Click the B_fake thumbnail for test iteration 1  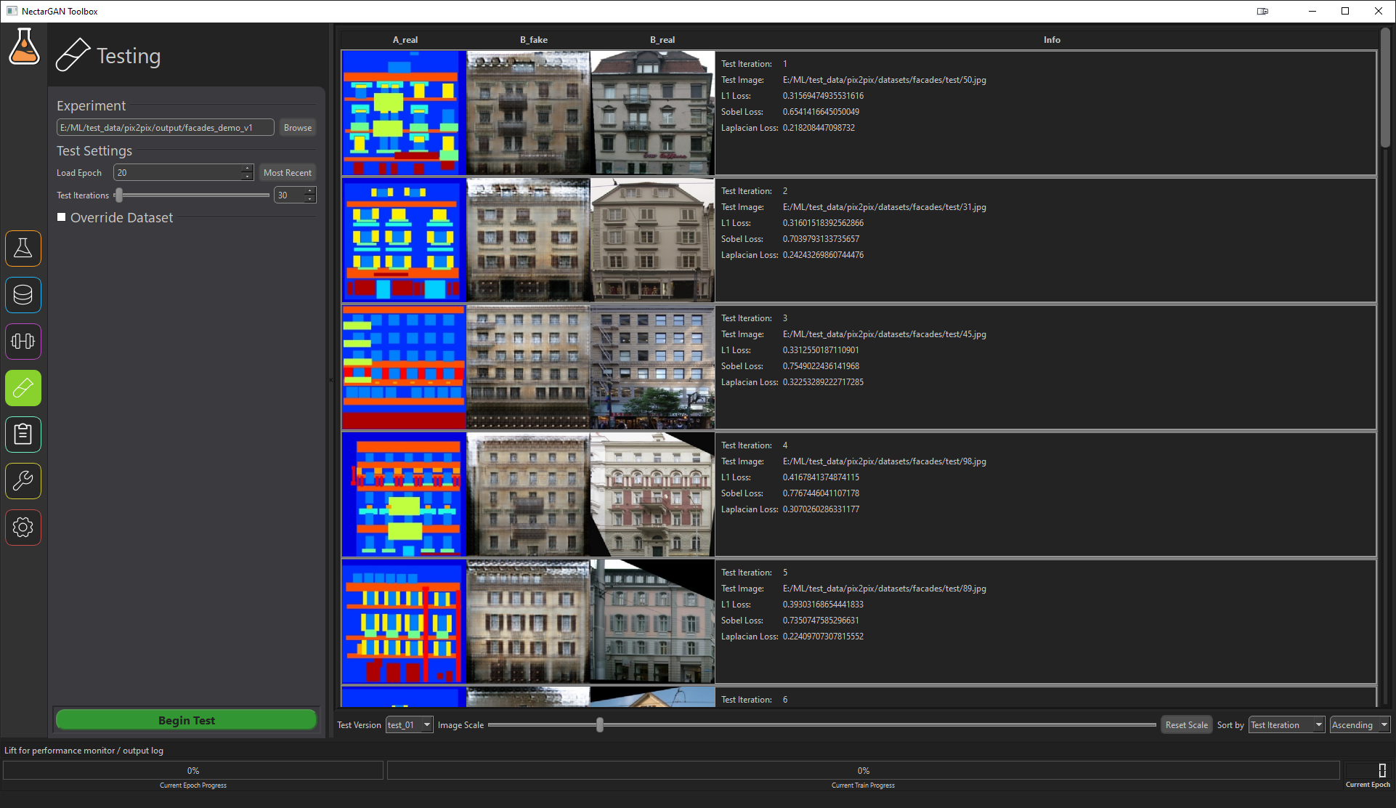tap(527, 112)
